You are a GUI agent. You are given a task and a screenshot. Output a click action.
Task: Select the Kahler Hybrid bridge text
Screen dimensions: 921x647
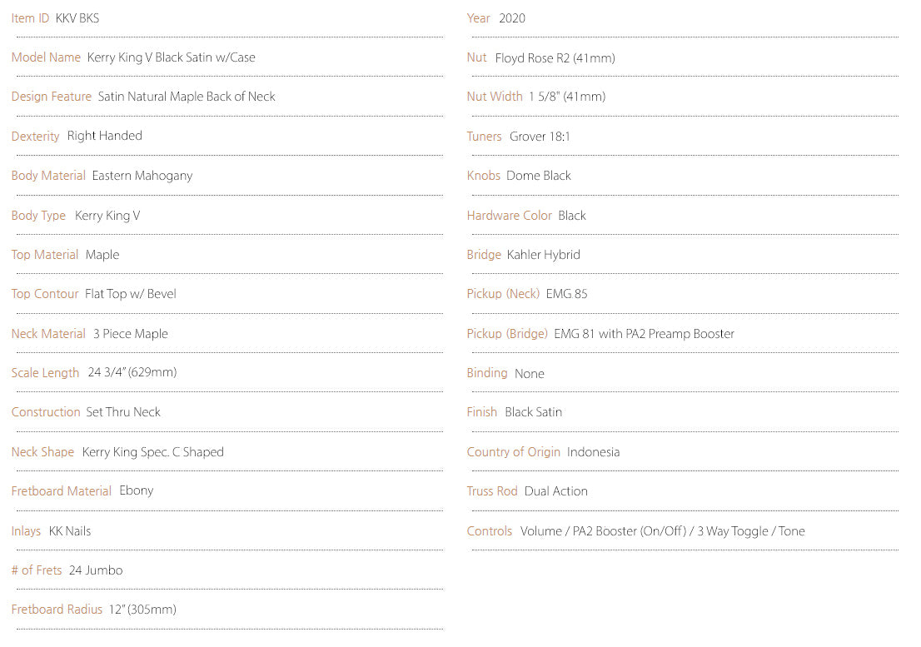coord(543,254)
